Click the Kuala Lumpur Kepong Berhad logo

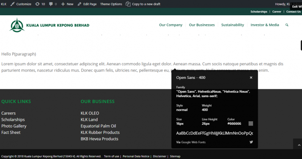tap(49, 25)
